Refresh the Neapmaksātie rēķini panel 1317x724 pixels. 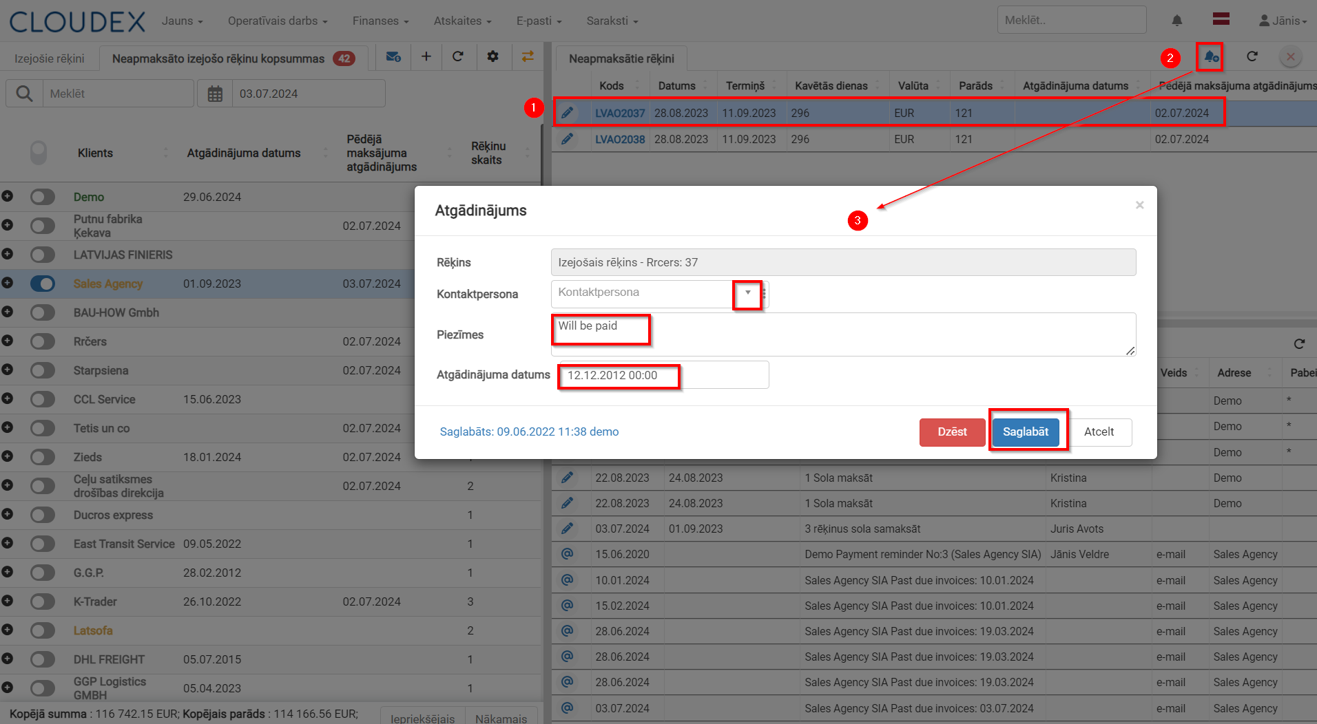point(1252,56)
